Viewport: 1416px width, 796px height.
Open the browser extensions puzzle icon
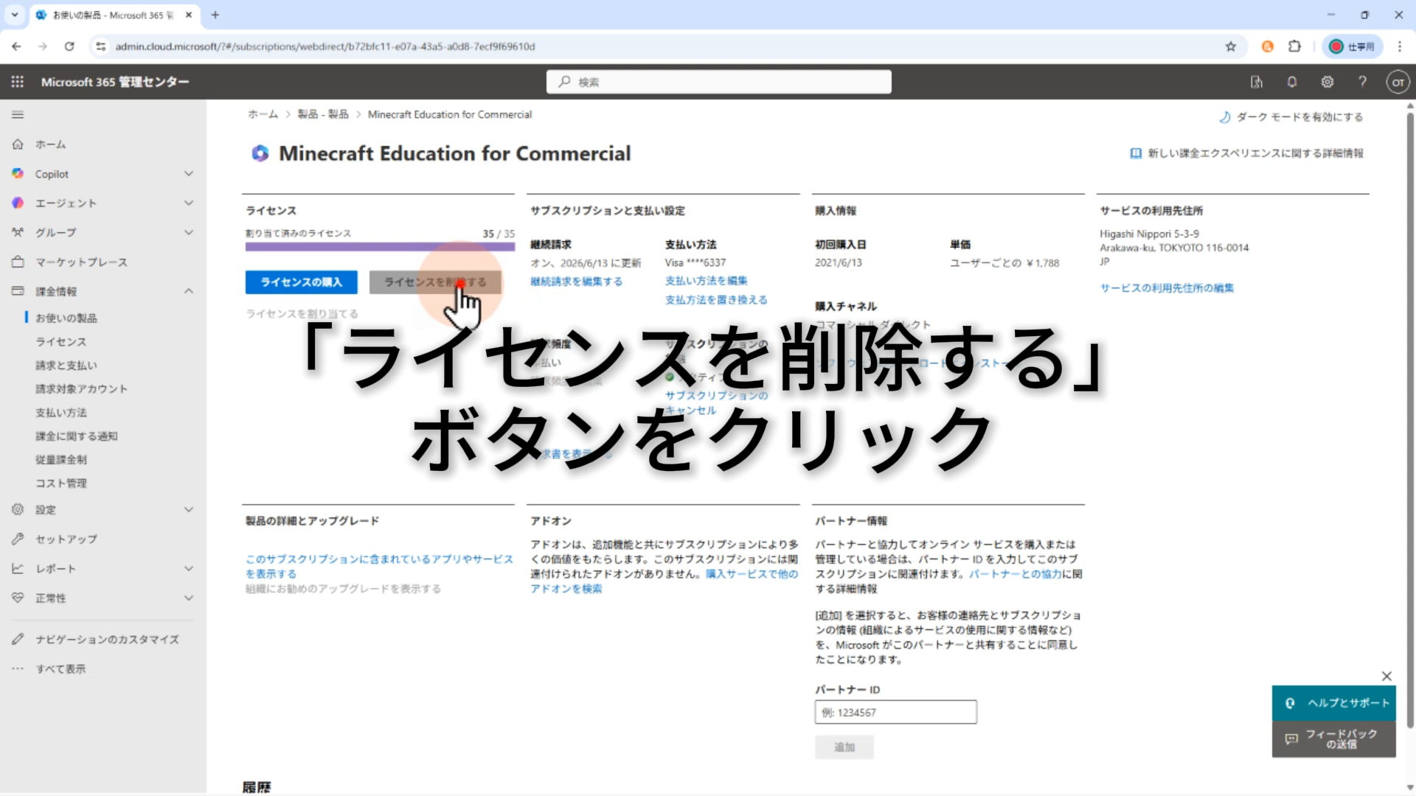click(x=1294, y=46)
